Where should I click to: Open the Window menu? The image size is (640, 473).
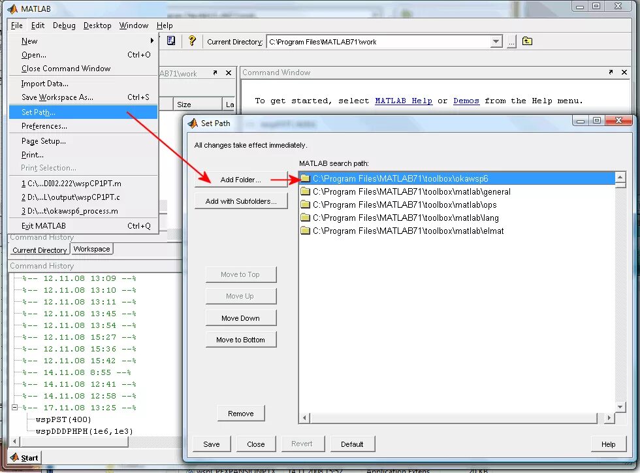134,25
